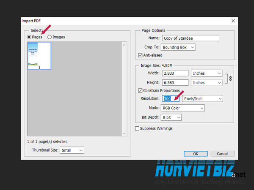Viewport: 254px width, 190px height.
Task: Click the '1 of 1 page(s) selected' text
Action: pos(47,142)
